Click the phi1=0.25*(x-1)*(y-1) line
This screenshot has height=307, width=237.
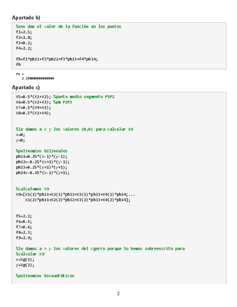pyautogui.click(x=41, y=156)
